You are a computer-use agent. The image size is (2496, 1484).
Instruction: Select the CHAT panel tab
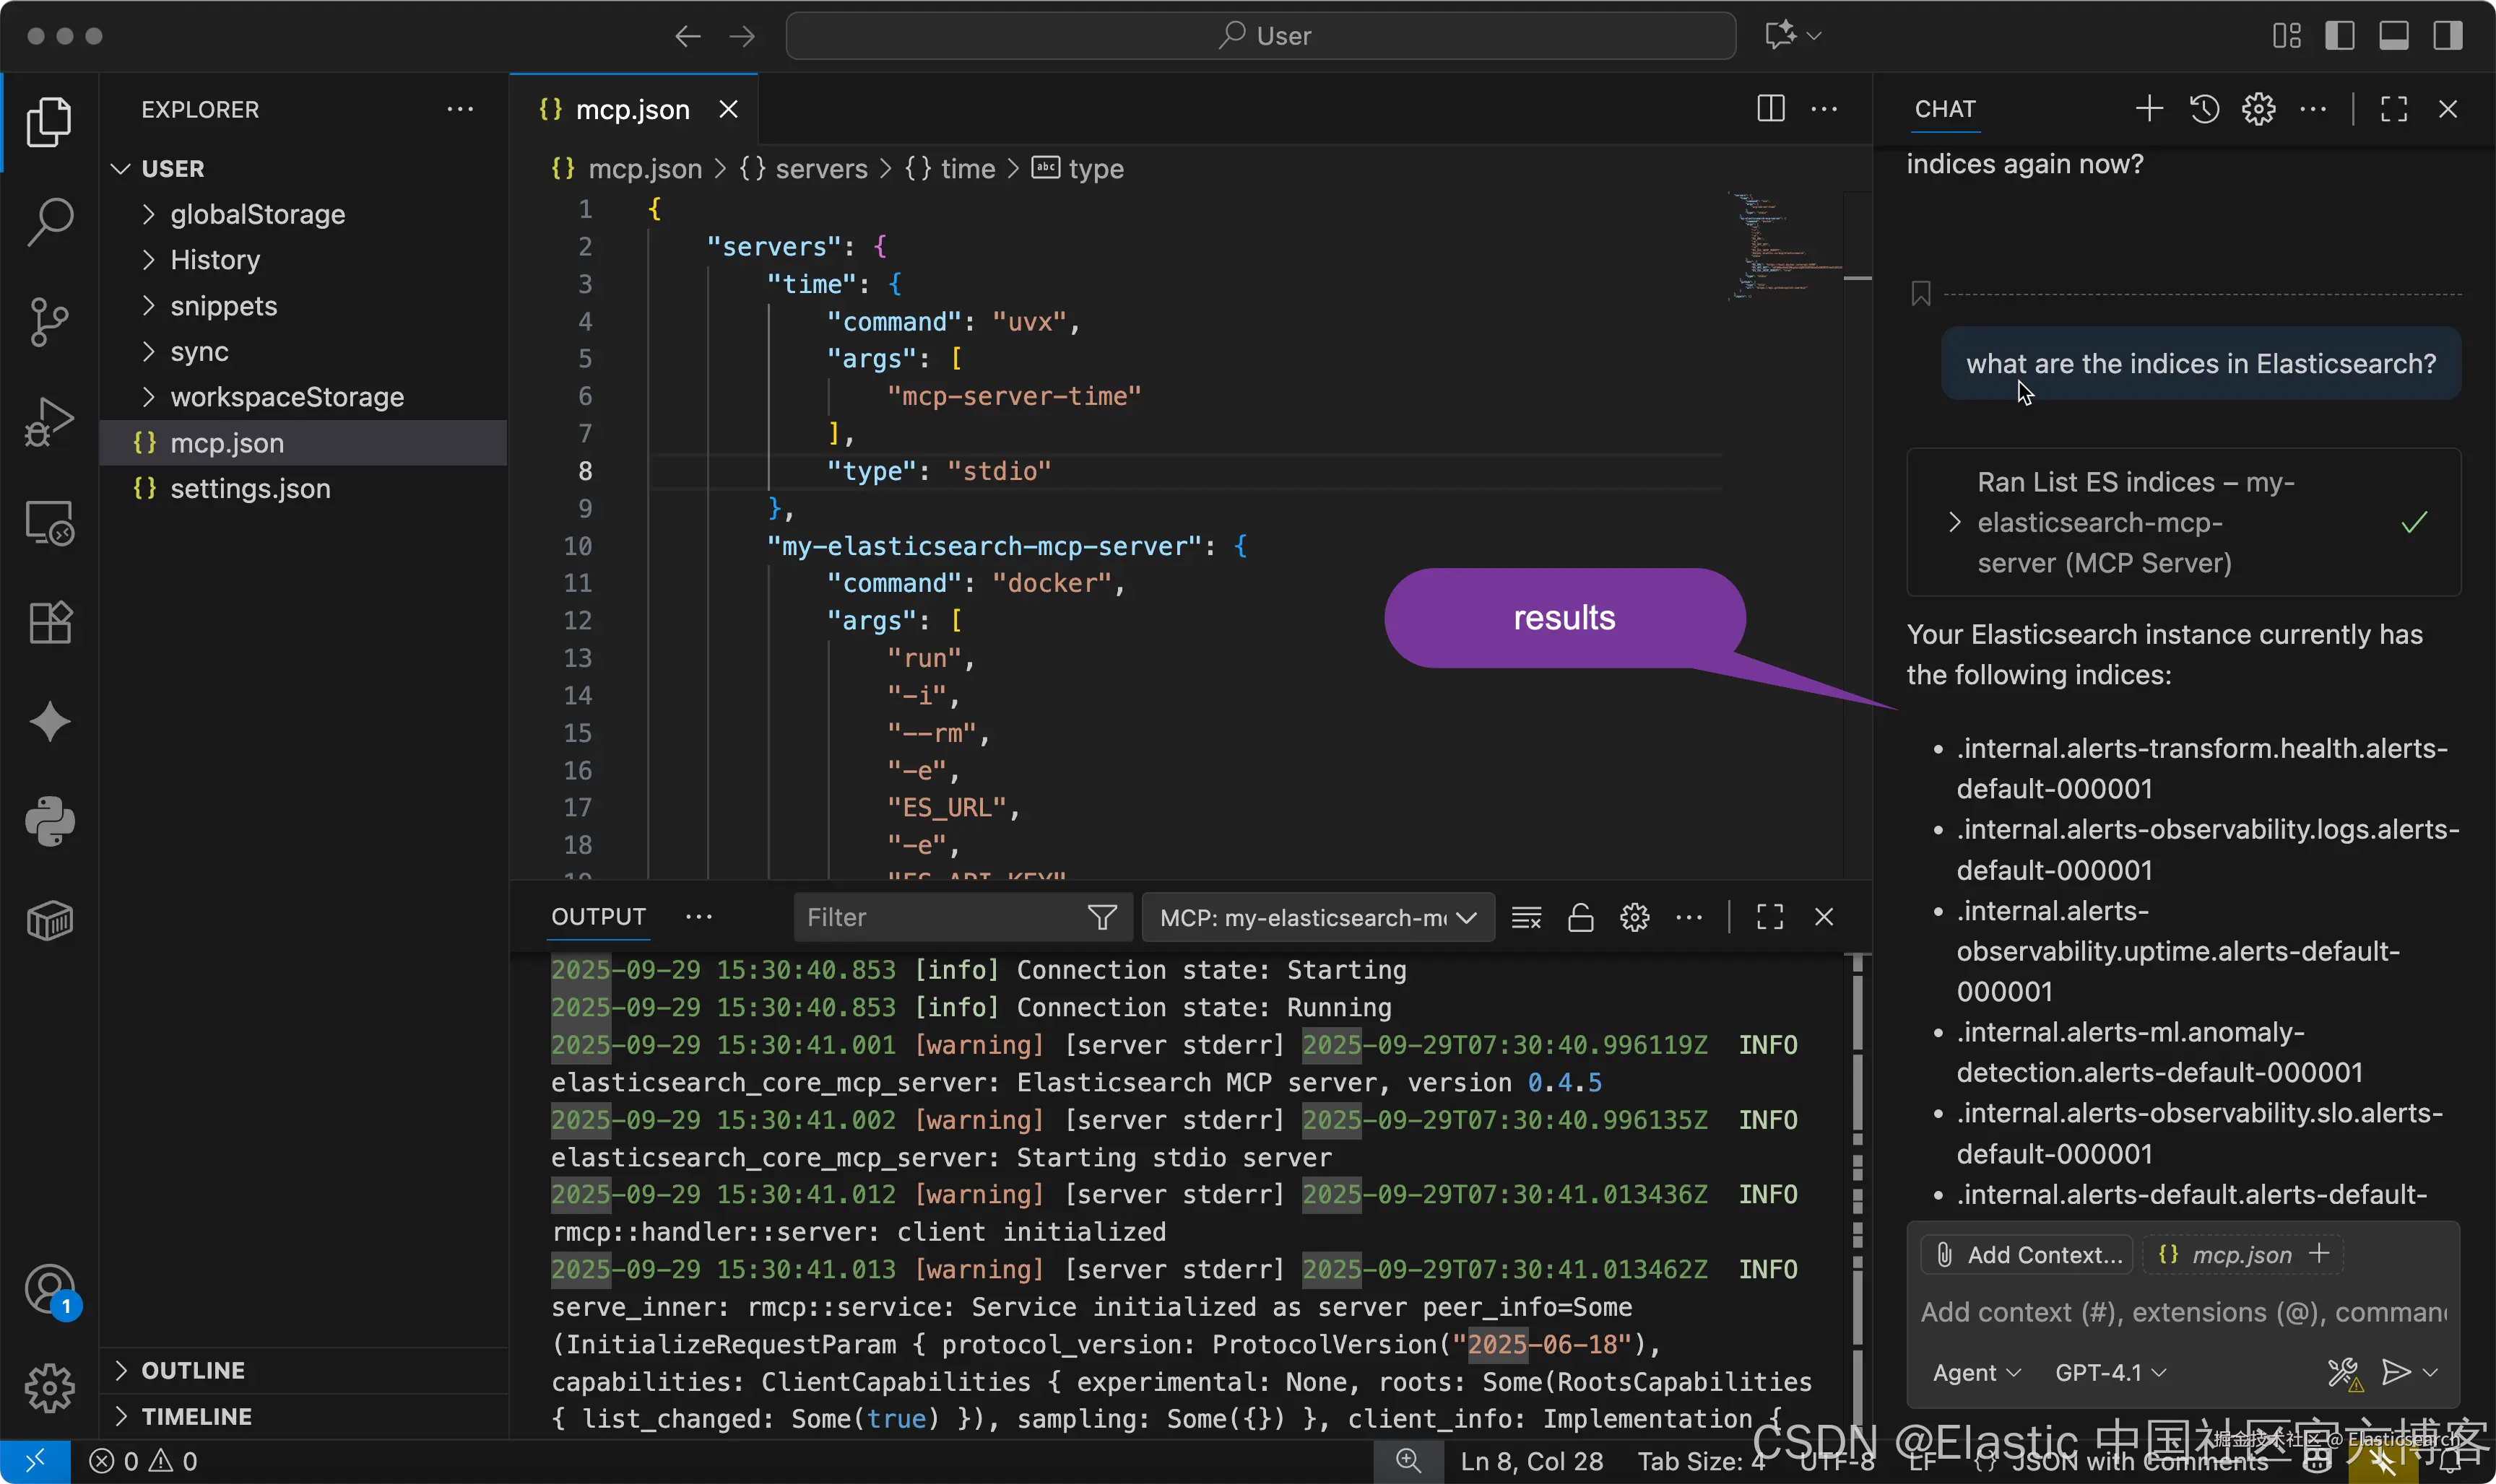1945,109
